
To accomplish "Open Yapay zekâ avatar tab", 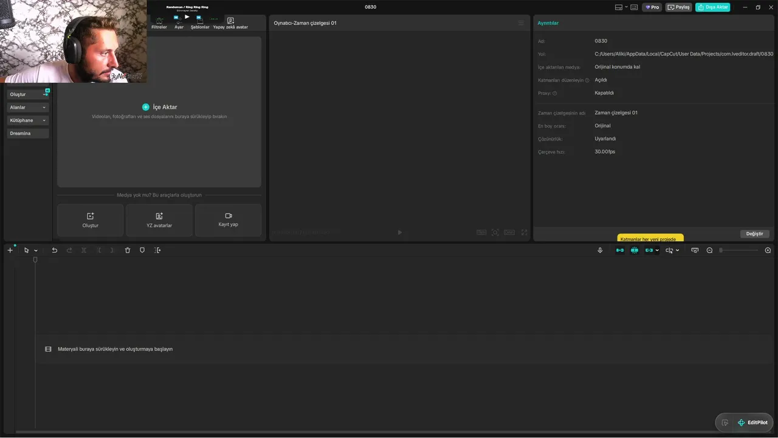I will 230,23.
